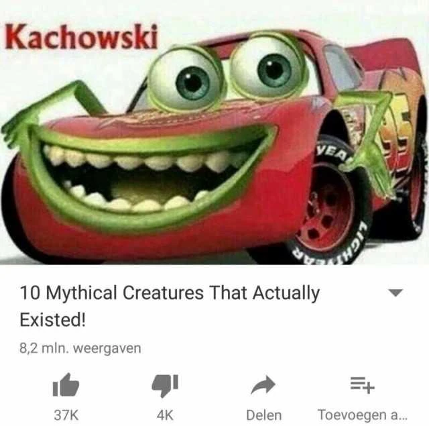429x426 pixels.
Task: Expand the video description arrow
Action: (x=396, y=292)
